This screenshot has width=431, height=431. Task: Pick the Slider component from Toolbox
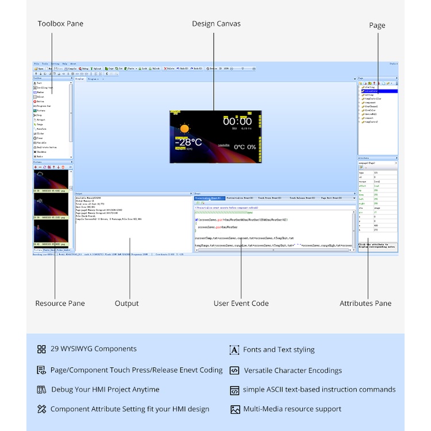point(40,133)
